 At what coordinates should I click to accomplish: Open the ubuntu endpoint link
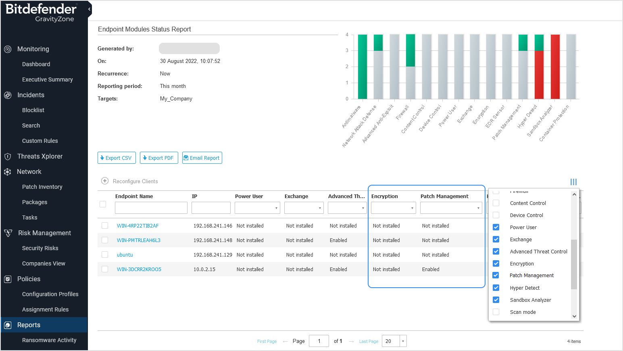[x=125, y=255]
